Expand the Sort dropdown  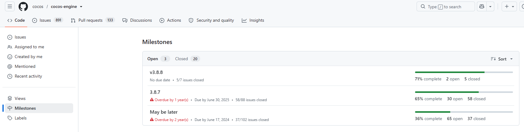(502, 59)
